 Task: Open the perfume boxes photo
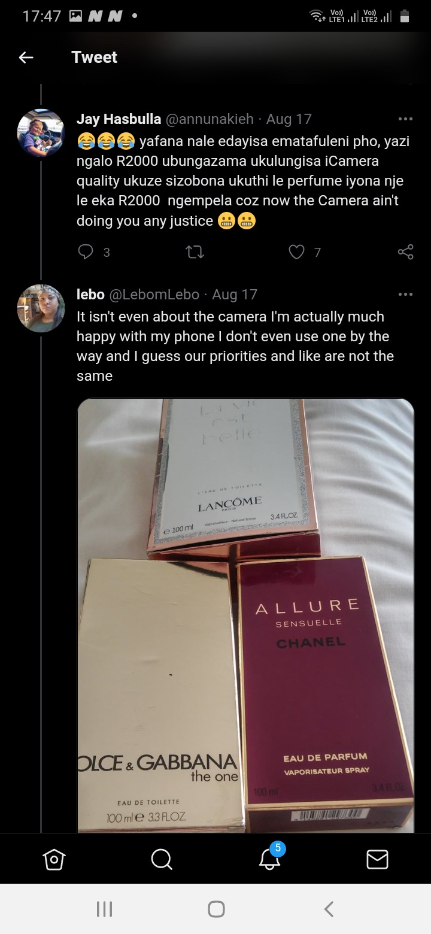[x=245, y=615]
